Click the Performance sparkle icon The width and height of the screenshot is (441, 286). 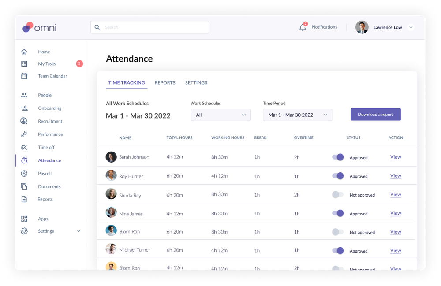pos(24,134)
